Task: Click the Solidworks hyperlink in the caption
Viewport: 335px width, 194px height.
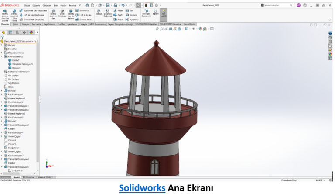Action: (x=142, y=188)
